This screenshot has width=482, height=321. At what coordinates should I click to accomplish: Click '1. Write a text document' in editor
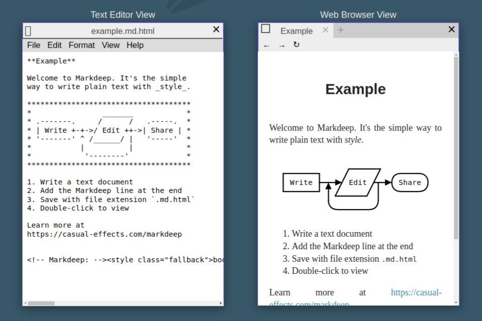[80, 182]
